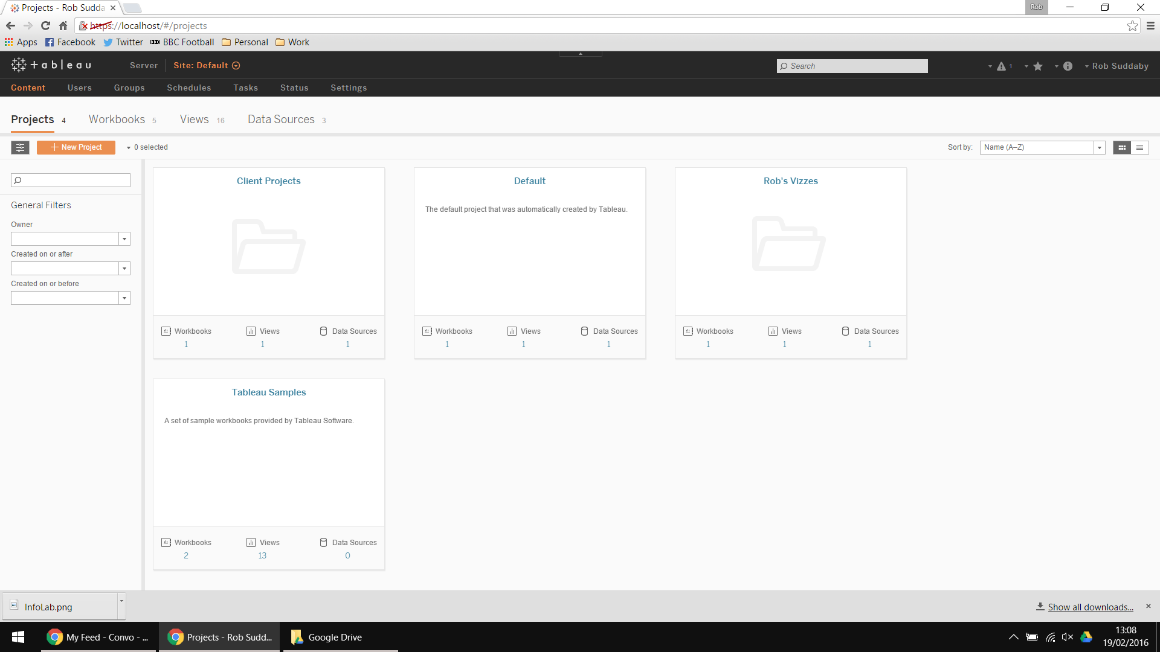Open the Windows Start button
This screenshot has width=1160, height=652.
click(18, 637)
